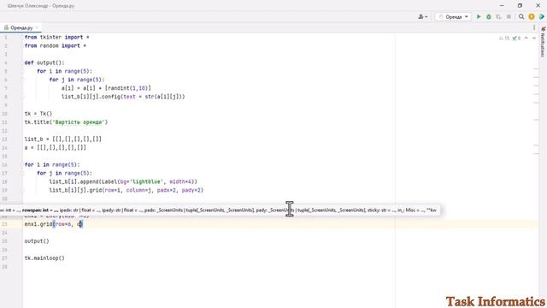Viewport: 547px width, 308px height.
Task: Click the typos count indicator with checkmark
Action: pos(516,38)
